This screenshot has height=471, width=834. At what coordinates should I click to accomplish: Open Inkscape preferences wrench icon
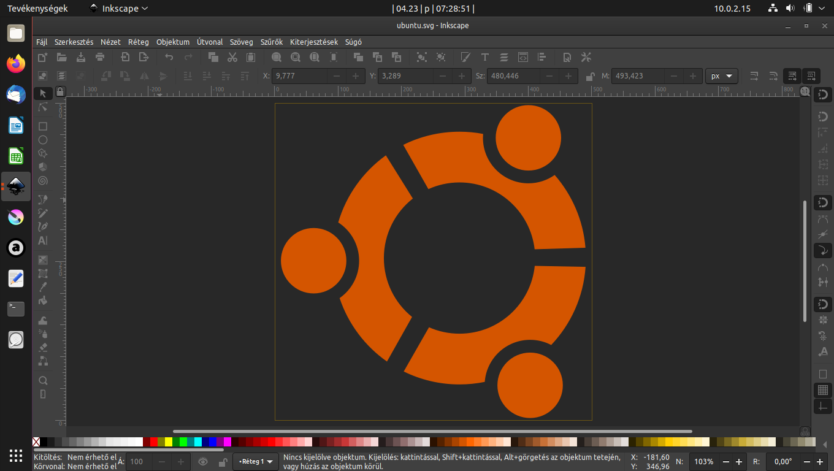(x=586, y=57)
